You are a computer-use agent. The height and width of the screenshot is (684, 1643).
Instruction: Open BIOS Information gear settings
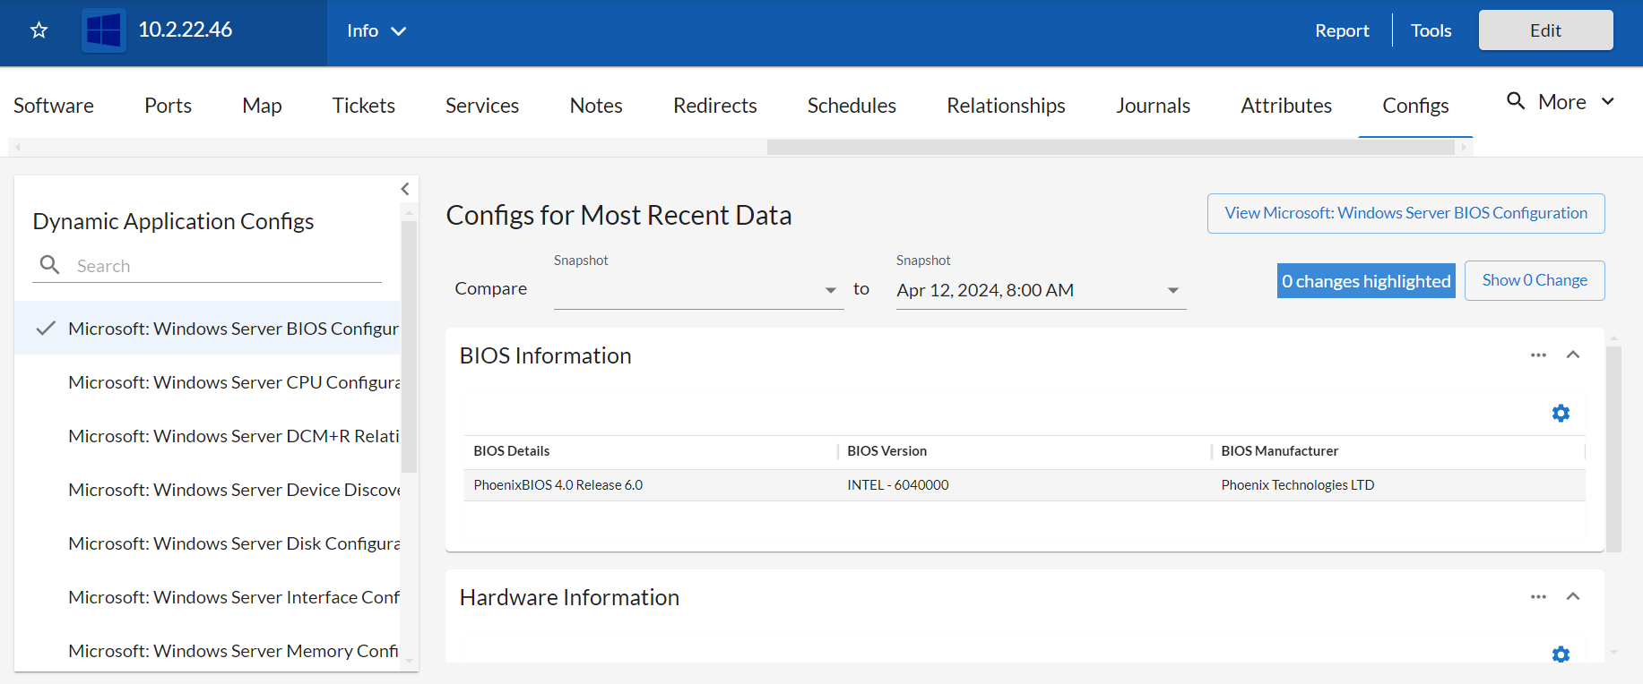1561,413
